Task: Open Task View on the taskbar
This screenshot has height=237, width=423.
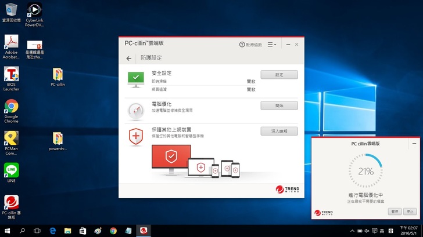Action: (37, 231)
